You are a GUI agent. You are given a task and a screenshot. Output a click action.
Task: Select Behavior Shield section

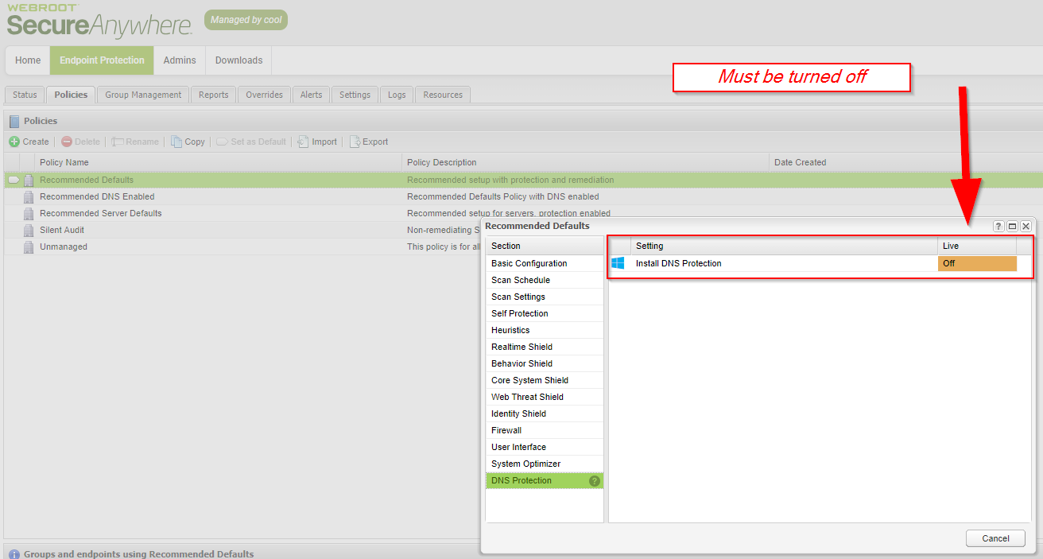pos(545,363)
